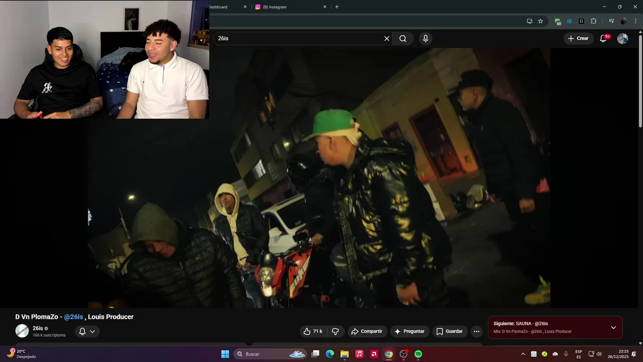Show hidden system tray icons
Viewport: 643px width, 362px height.
coord(522,354)
